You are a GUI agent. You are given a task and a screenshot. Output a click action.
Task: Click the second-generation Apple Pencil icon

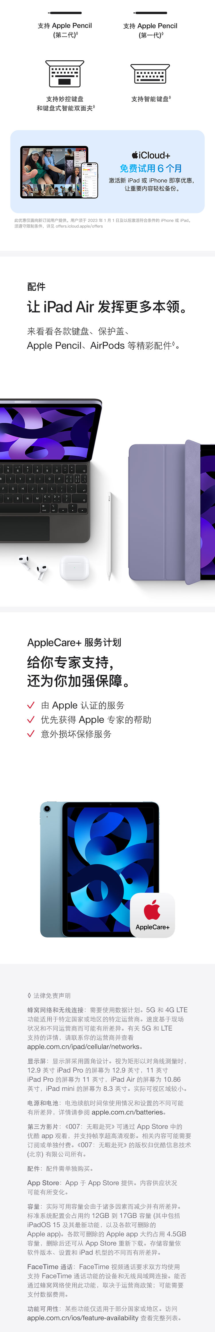pyautogui.click(x=64, y=12)
